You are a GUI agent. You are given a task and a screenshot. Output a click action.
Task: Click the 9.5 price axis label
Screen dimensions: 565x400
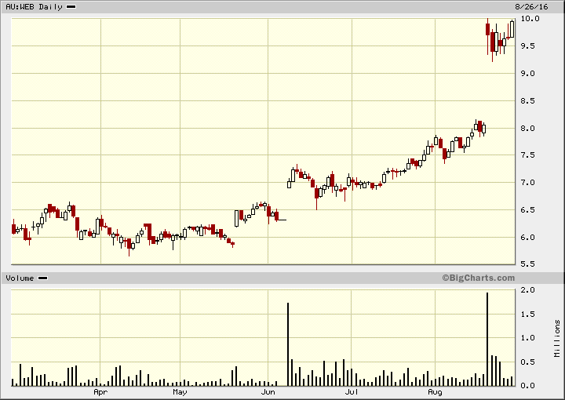pyautogui.click(x=530, y=46)
